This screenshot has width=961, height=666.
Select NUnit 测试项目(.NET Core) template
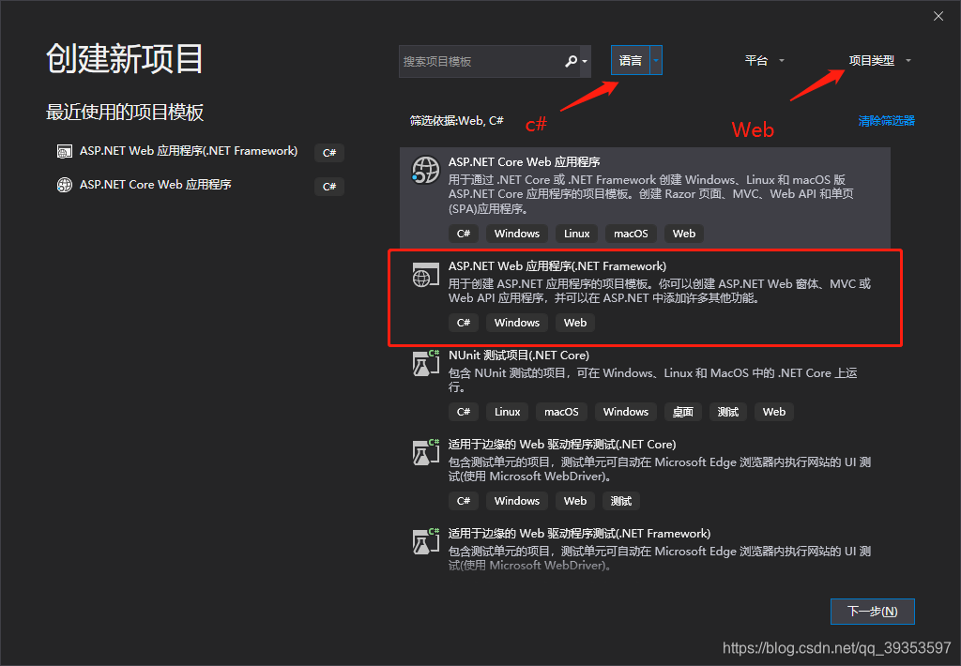click(518, 355)
